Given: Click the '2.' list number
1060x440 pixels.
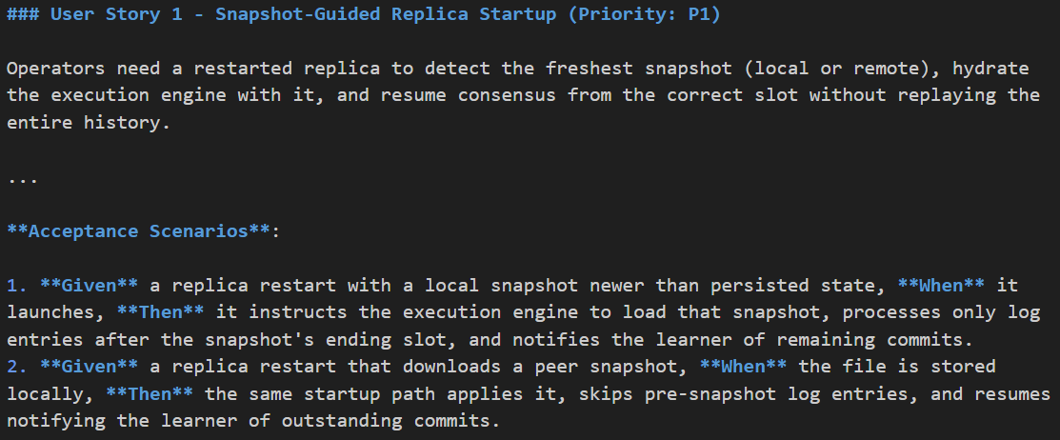Looking at the screenshot, I should pos(15,366).
